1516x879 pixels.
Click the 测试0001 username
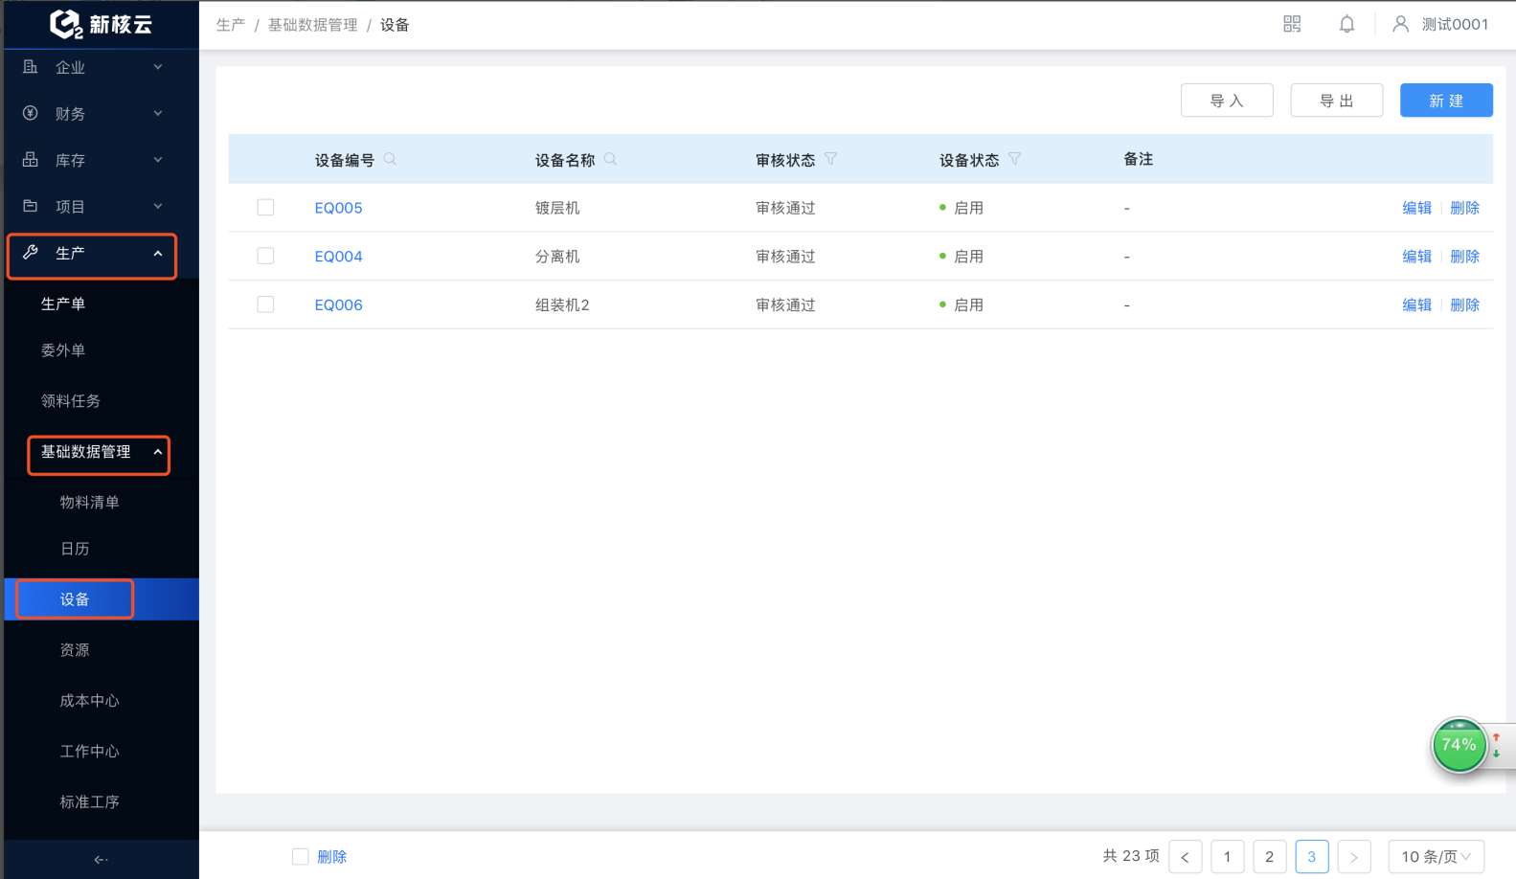(1455, 25)
